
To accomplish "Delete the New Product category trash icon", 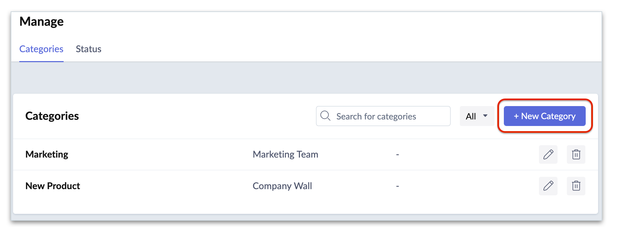I will (x=576, y=186).
